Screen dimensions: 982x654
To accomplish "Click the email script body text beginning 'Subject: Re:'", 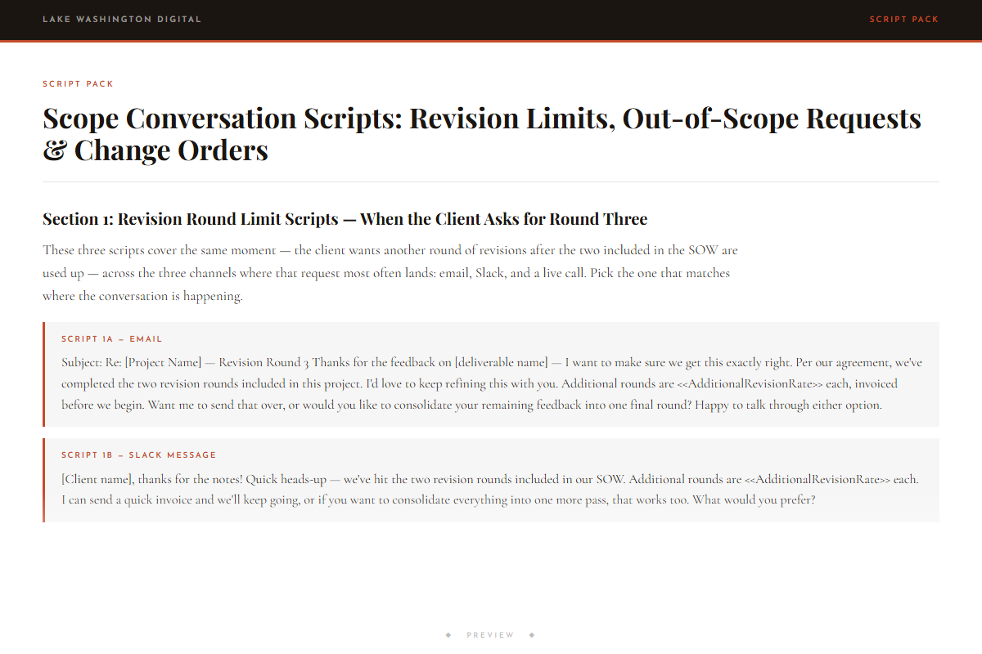I will 492,383.
